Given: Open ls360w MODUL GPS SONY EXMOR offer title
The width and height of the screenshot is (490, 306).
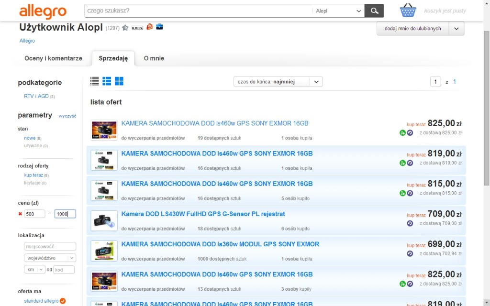Looking at the screenshot, I should [x=220, y=244].
